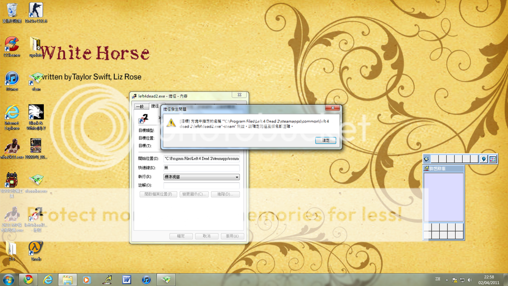Screen dimensions: 508x286
Task: Select the Internet Explorer desktop icon
Action: click(x=11, y=113)
